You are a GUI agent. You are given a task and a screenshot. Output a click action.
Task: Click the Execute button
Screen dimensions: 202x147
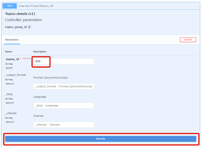[101, 139]
